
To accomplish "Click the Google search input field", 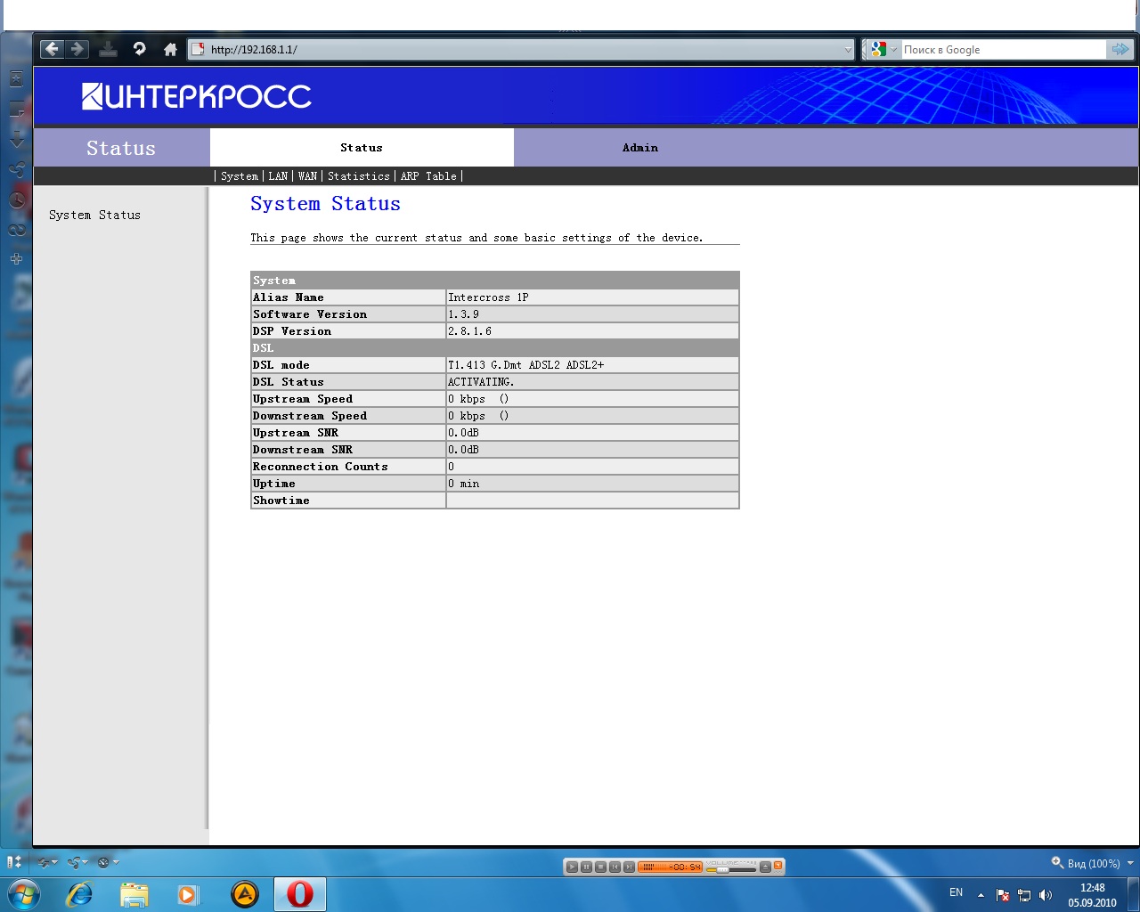I will [1002, 50].
